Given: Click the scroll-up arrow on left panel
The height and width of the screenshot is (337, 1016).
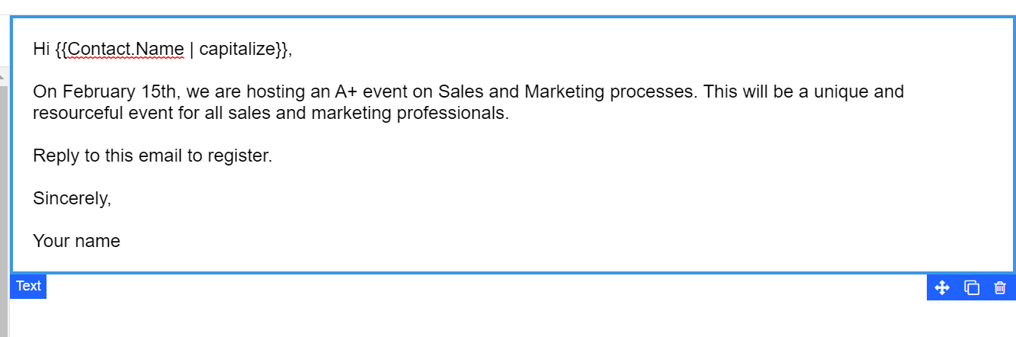Looking at the screenshot, I should coord(3,78).
